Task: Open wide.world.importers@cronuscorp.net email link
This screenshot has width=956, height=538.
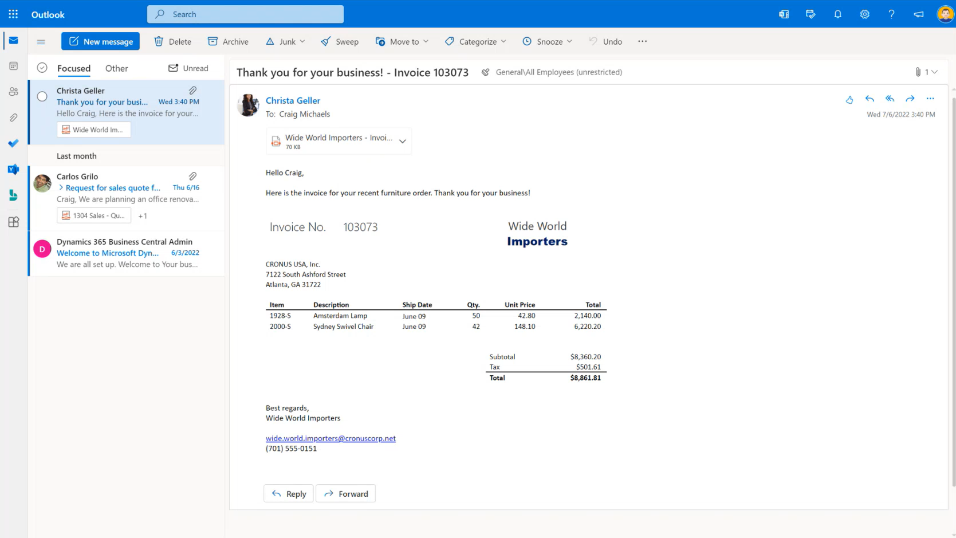Action: [x=331, y=438]
